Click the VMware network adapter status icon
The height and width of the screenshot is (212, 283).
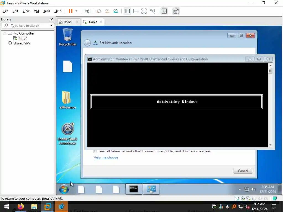point(248,198)
